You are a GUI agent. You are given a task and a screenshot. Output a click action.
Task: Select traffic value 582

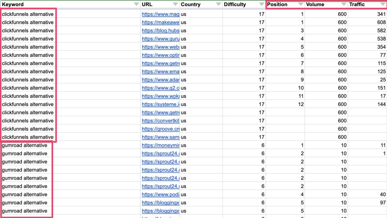click(381, 31)
